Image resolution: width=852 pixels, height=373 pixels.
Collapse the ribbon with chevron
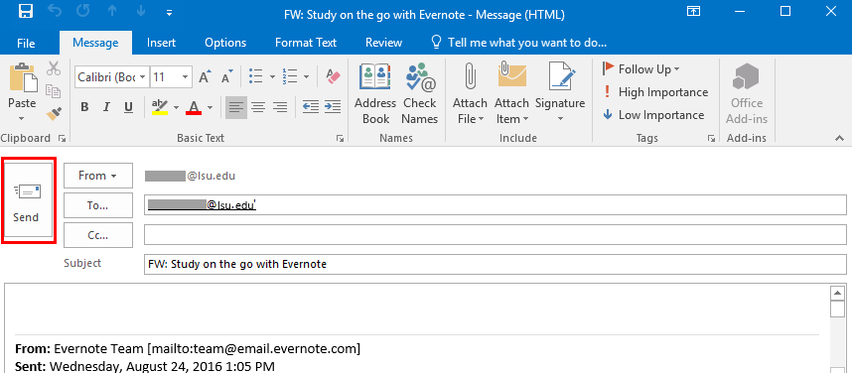tap(839, 139)
